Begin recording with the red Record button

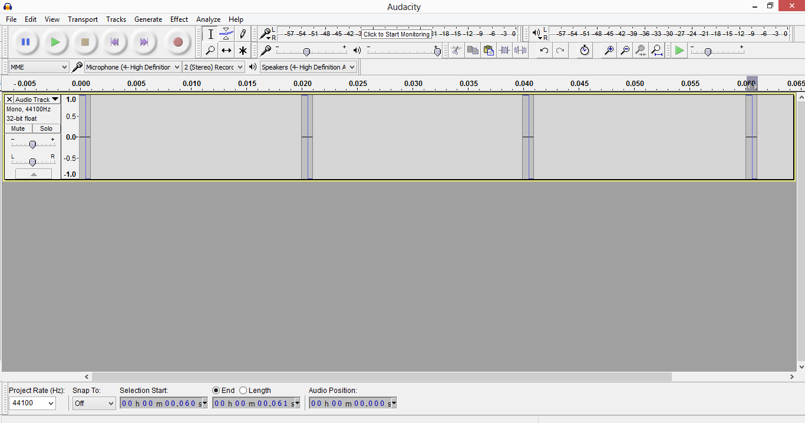pyautogui.click(x=178, y=42)
